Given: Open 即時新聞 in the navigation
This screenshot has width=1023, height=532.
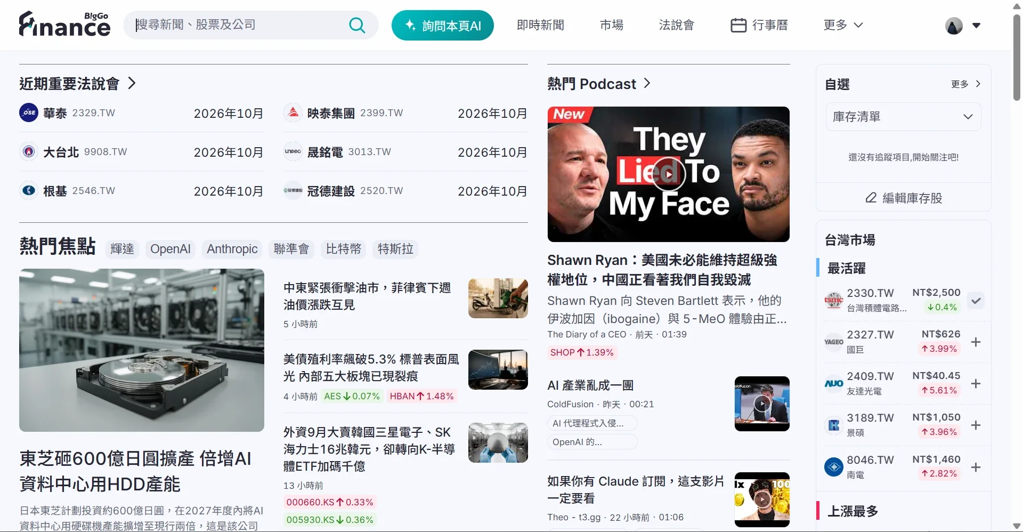Looking at the screenshot, I should pyautogui.click(x=540, y=25).
